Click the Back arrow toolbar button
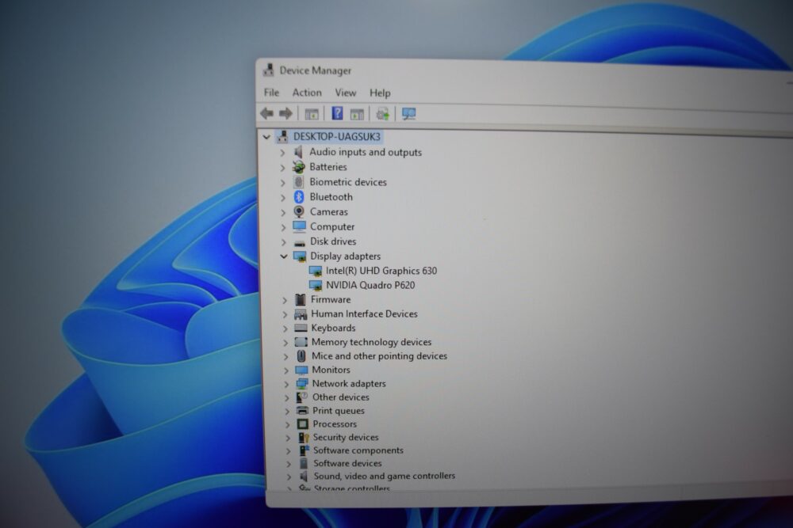The width and height of the screenshot is (793, 528). [267, 113]
